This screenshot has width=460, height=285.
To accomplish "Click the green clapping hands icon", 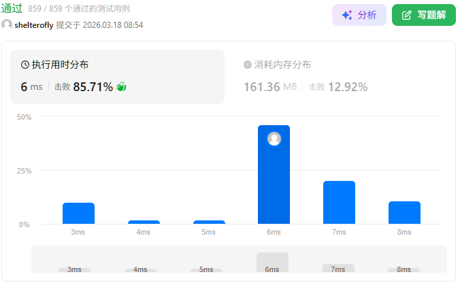I will (x=122, y=87).
